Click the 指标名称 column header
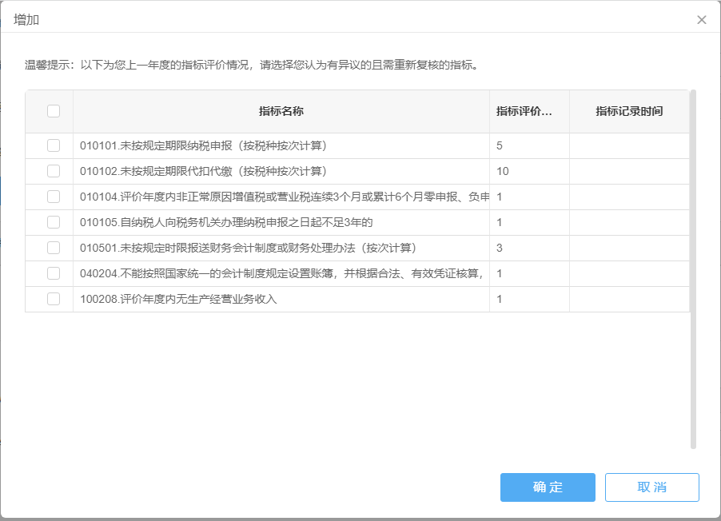Screen dimensions: 721x521 pos(281,111)
